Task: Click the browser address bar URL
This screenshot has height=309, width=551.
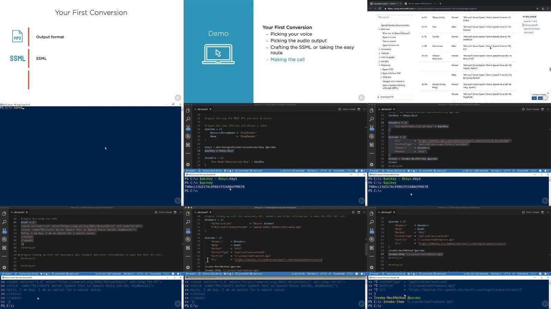Action: coord(432,9)
